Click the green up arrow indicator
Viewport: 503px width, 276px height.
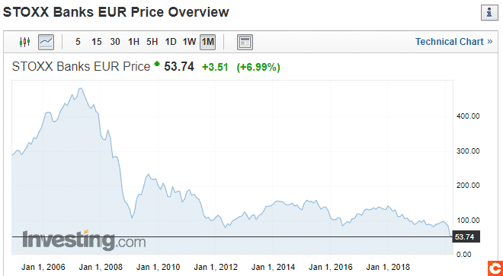[157, 64]
